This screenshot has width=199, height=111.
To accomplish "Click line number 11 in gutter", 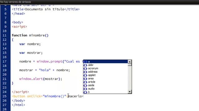I will tap(4, 35).
